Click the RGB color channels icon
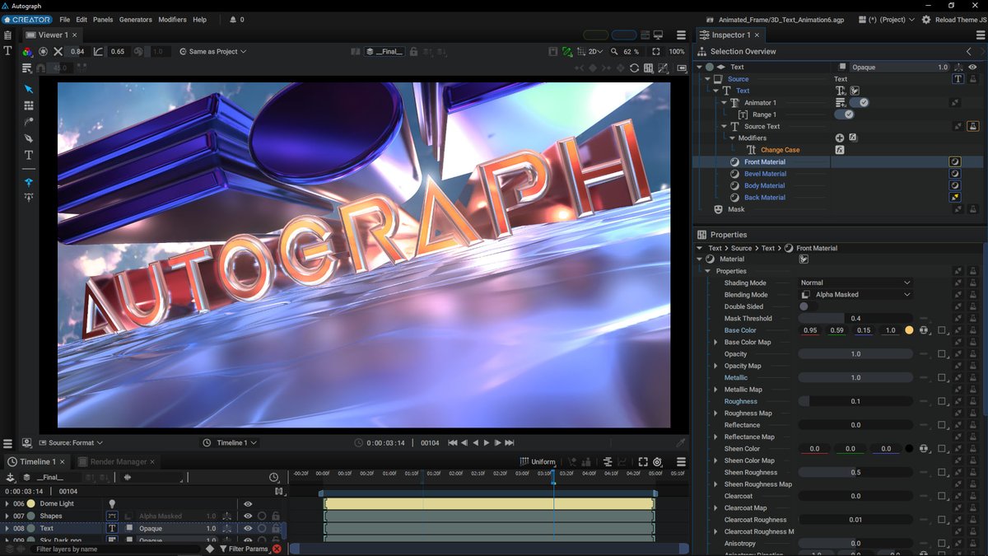The height and width of the screenshot is (556, 988). (x=27, y=51)
